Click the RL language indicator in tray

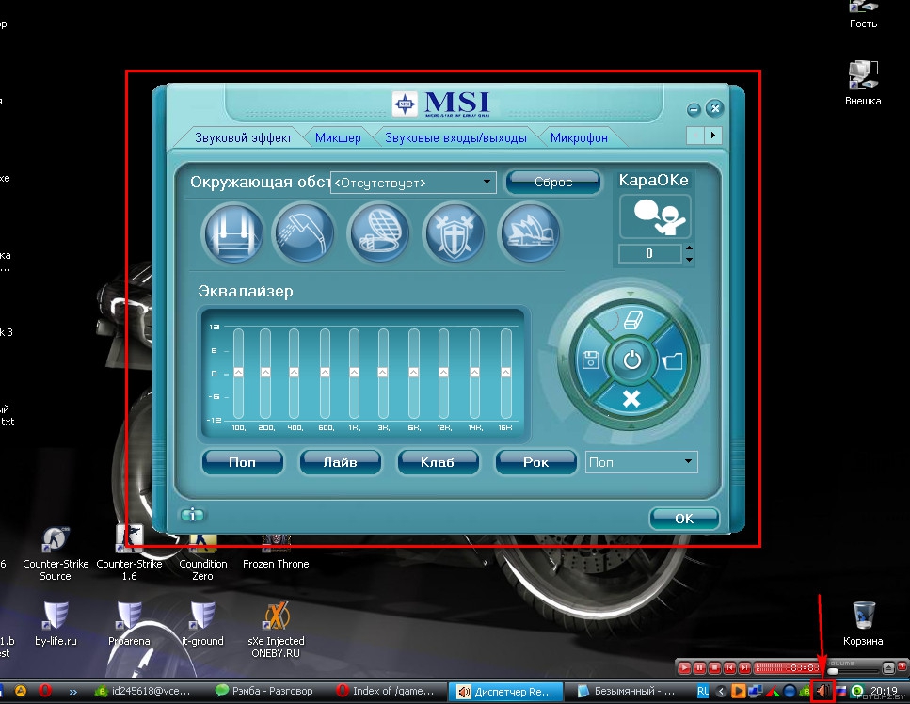703,691
